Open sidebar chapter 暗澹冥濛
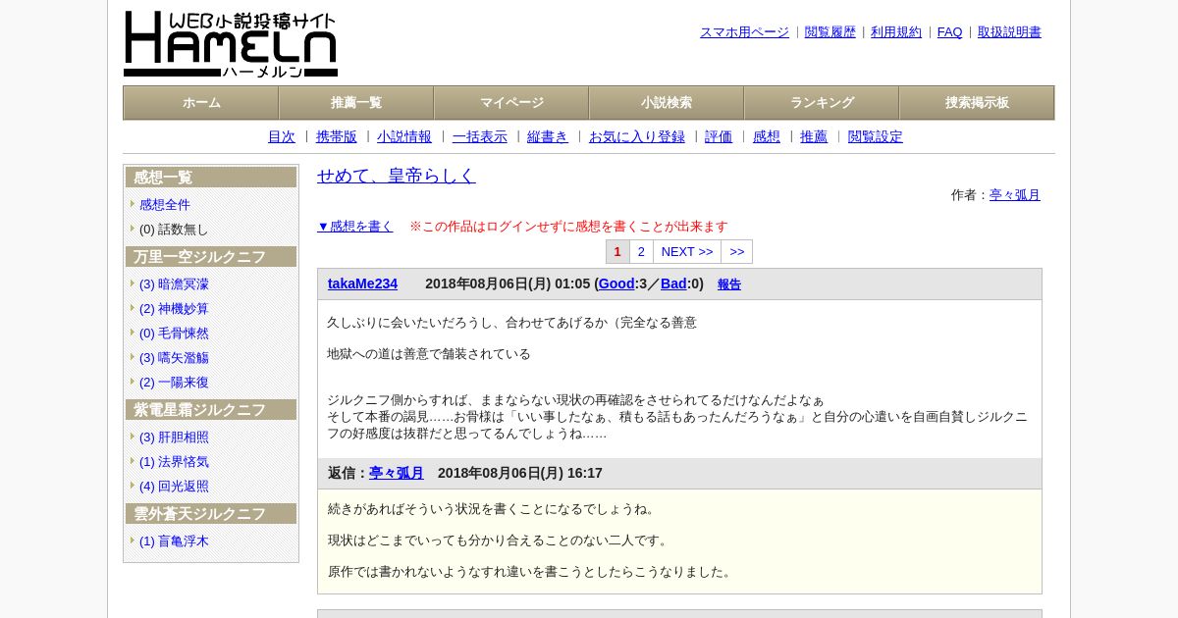The height and width of the screenshot is (618, 1178). 174,284
